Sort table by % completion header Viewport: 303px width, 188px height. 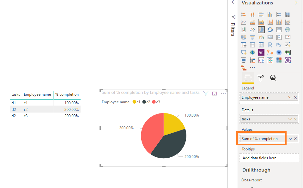67,94
